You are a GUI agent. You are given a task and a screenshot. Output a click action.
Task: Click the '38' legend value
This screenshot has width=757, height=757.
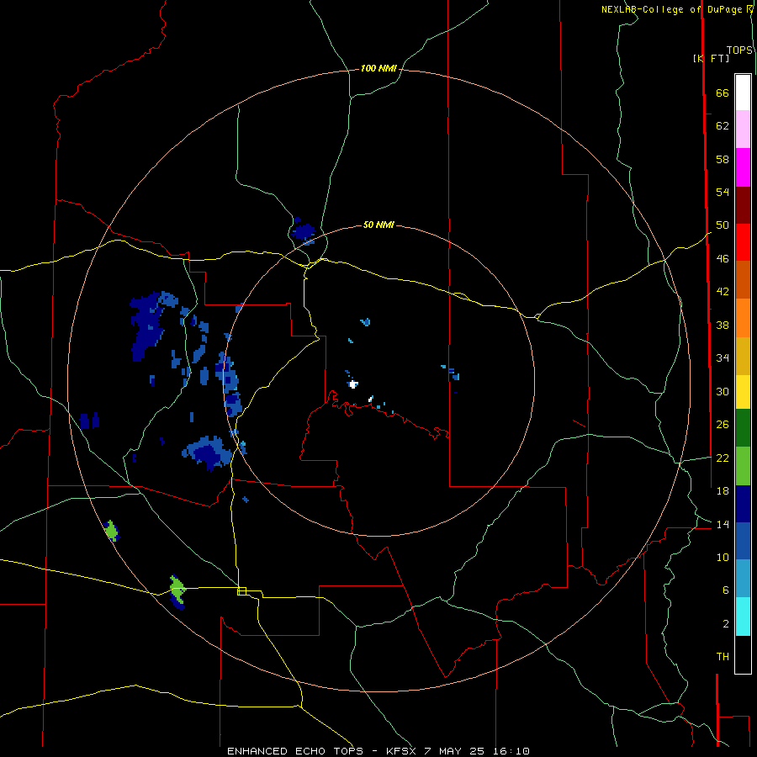click(723, 325)
